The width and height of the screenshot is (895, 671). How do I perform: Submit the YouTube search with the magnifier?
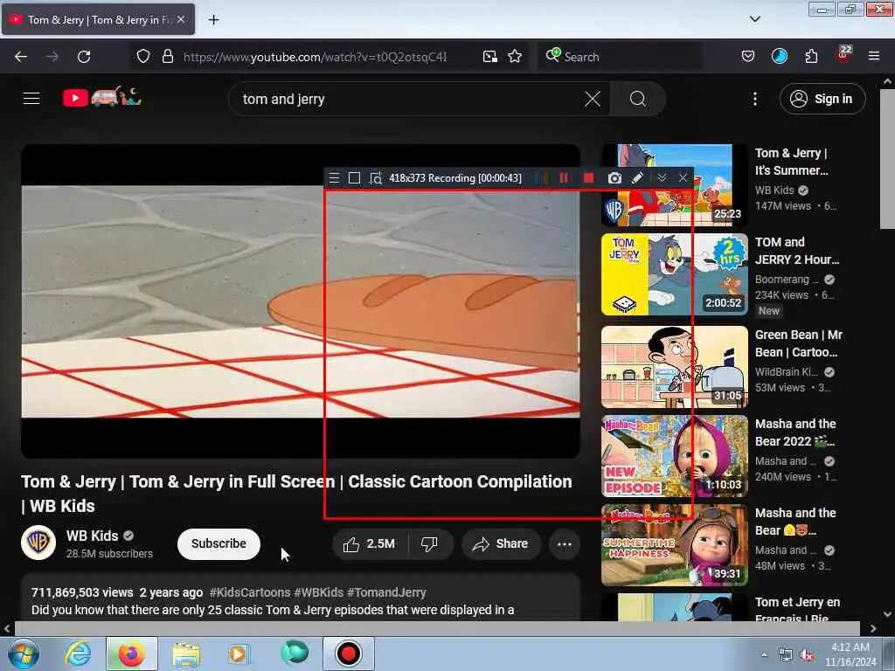click(637, 100)
